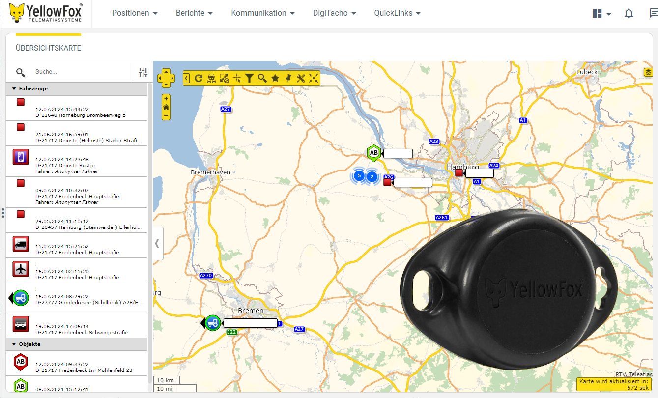Open the list filter settings sliders icon
Image resolution: width=658 pixels, height=398 pixels.
point(143,72)
